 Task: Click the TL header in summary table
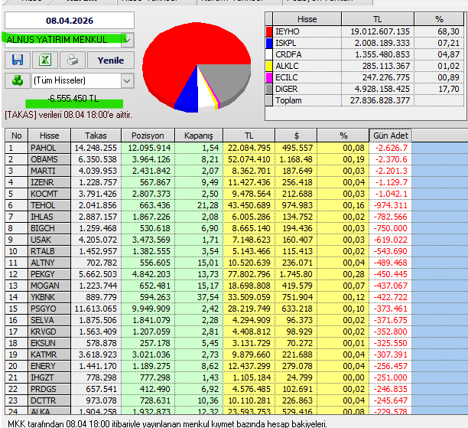click(x=378, y=19)
